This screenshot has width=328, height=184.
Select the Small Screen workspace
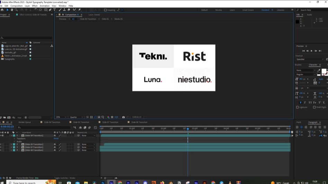click(248, 10)
